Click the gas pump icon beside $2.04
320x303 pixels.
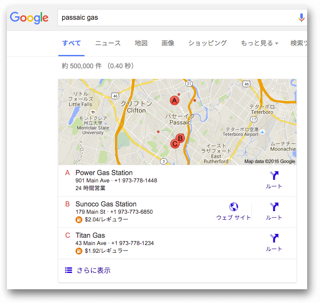pos(79,220)
